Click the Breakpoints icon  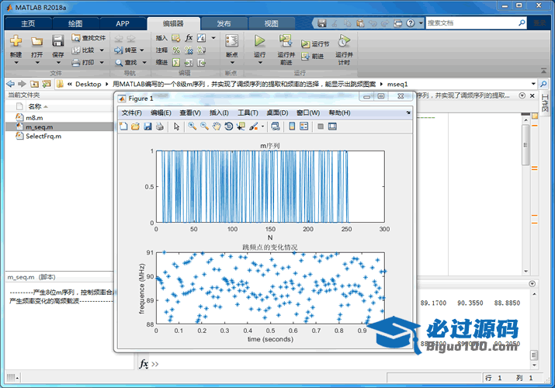coord(232,40)
